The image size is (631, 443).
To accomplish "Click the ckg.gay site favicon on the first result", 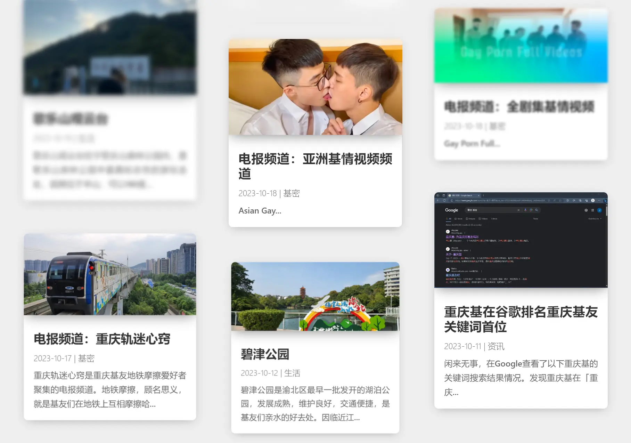I will click(447, 232).
